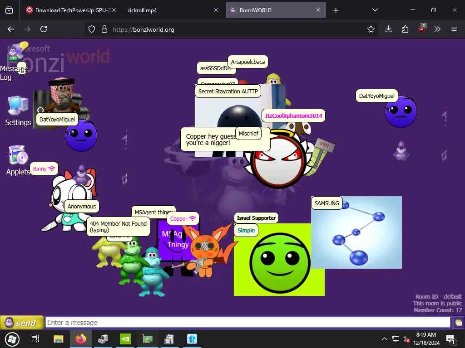Open the notification center icon
465x348 pixels.
pos(450,339)
